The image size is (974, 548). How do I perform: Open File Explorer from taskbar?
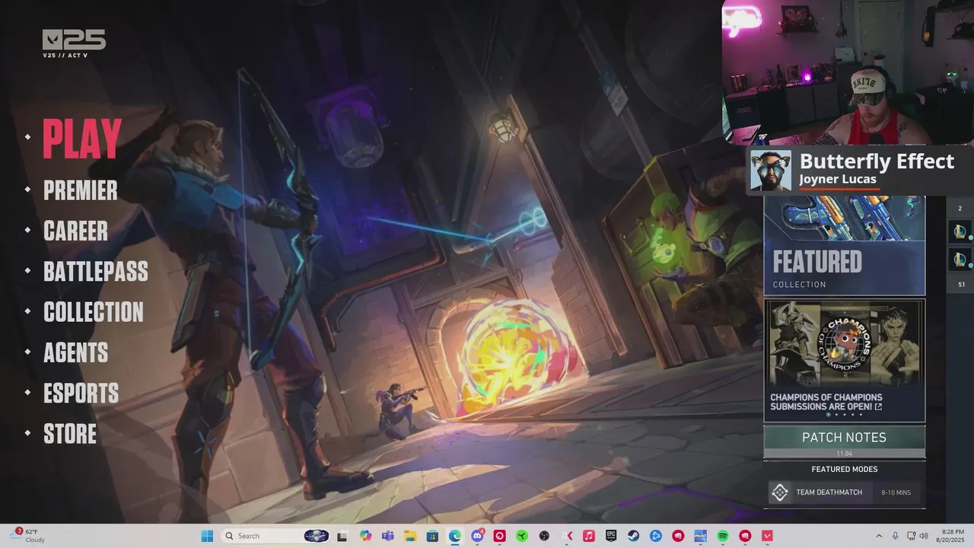pyautogui.click(x=410, y=536)
